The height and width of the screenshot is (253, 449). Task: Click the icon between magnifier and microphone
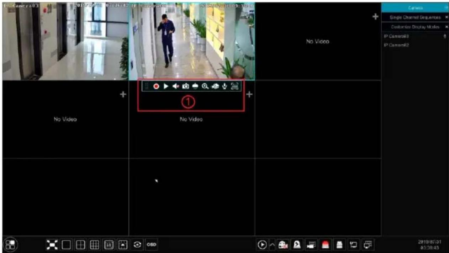[x=215, y=86]
